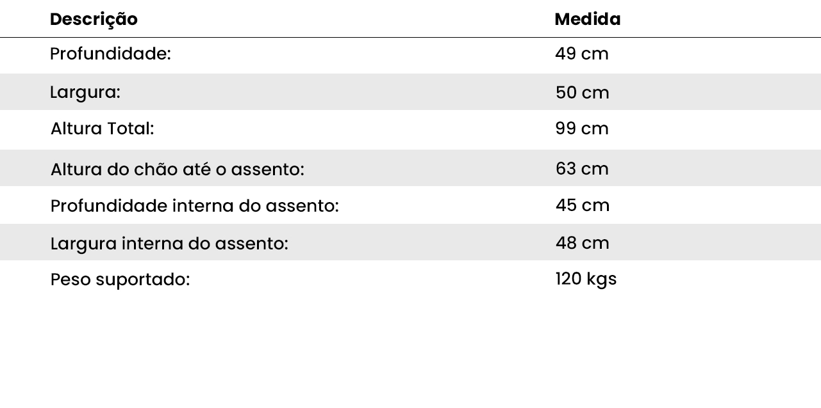
Task: Click the white space between Peso suportado: and 120 kgs
Action: 372,279
